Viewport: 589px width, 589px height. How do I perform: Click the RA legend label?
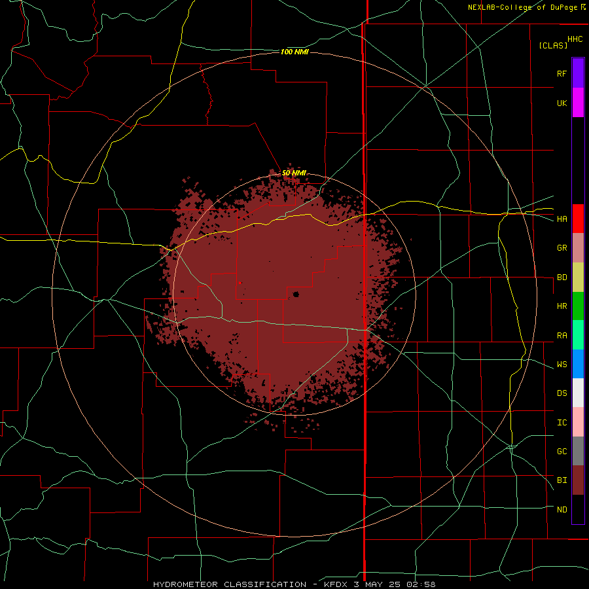(562, 336)
